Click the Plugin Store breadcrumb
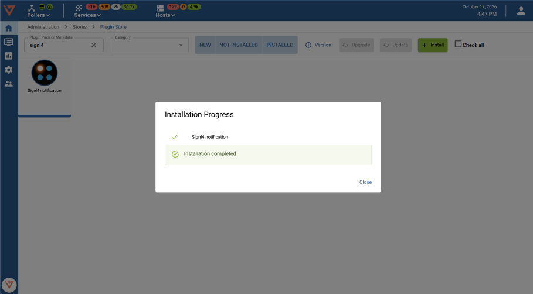Image resolution: width=533 pixels, height=294 pixels. click(x=113, y=27)
